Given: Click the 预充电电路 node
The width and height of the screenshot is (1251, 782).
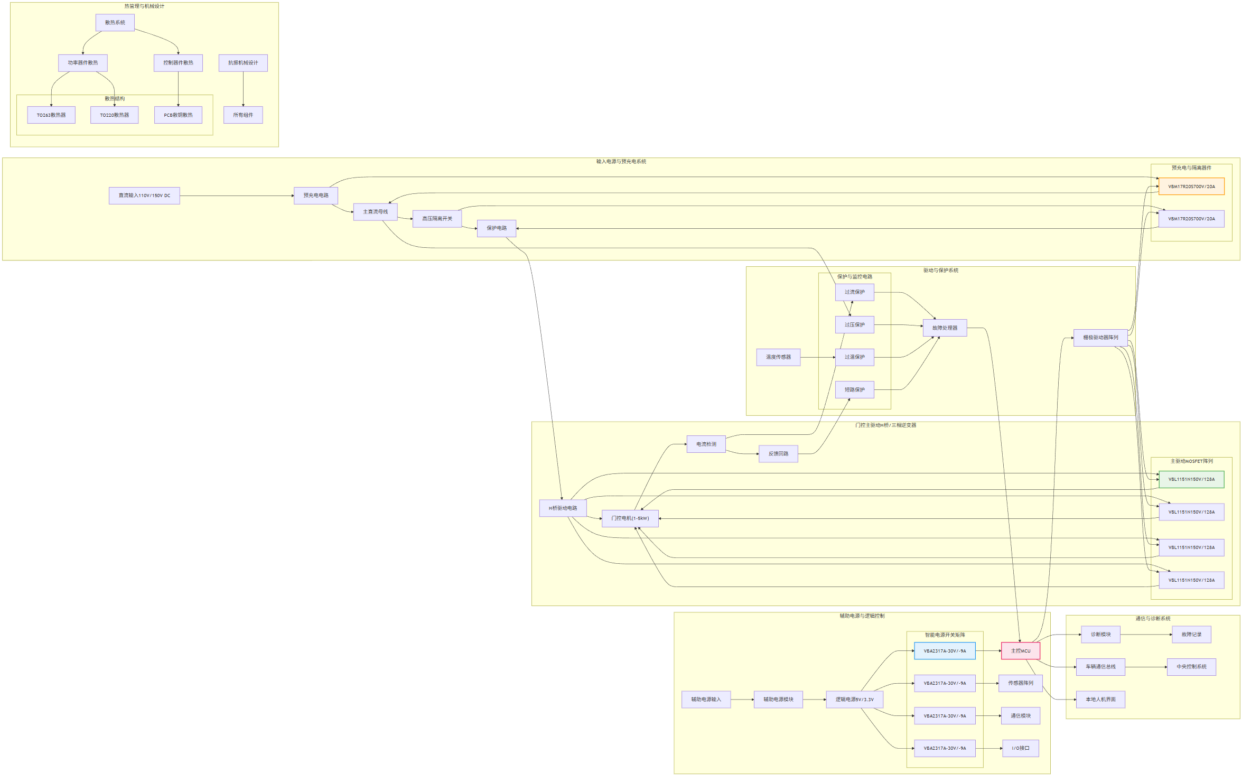Looking at the screenshot, I should tap(316, 196).
